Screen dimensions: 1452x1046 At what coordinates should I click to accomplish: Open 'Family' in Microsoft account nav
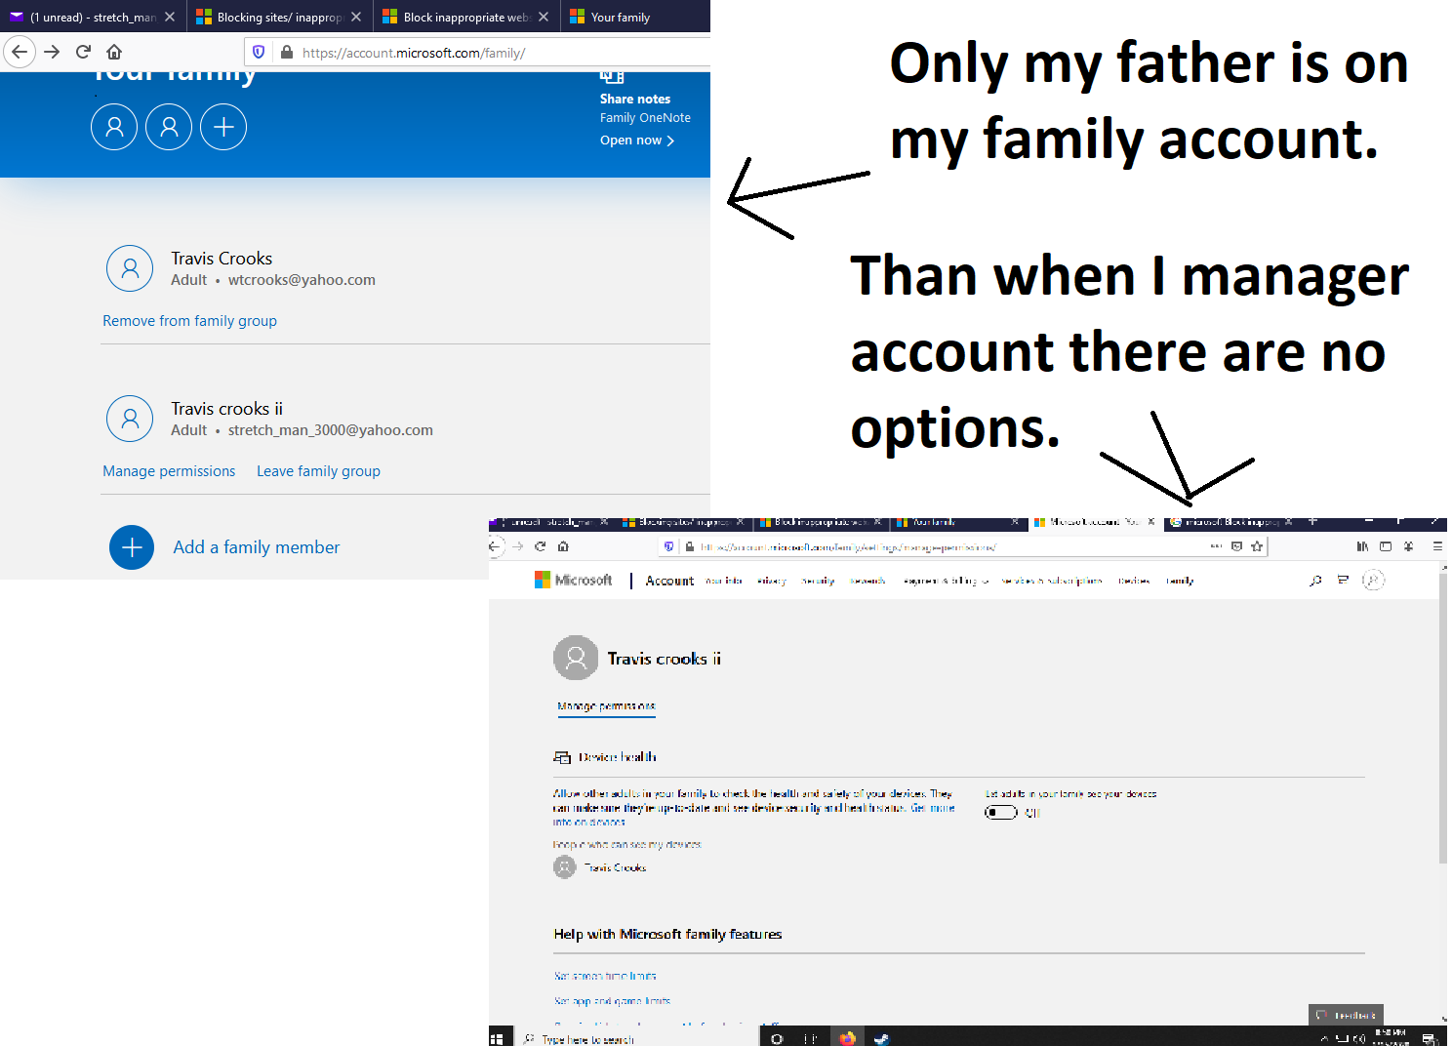pyautogui.click(x=1180, y=581)
